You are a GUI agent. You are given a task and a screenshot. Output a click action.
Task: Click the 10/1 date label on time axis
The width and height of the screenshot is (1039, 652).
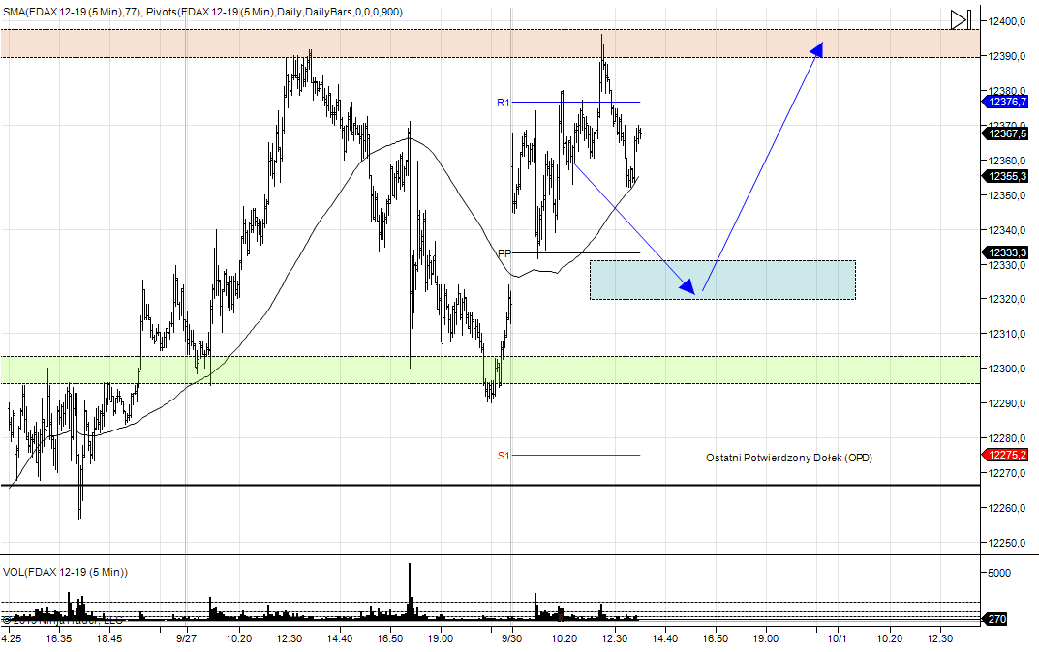tap(837, 638)
